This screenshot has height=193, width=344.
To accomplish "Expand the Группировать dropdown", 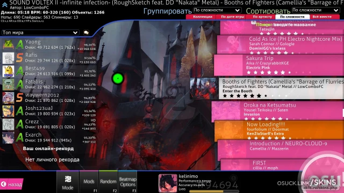I will (x=217, y=10).
